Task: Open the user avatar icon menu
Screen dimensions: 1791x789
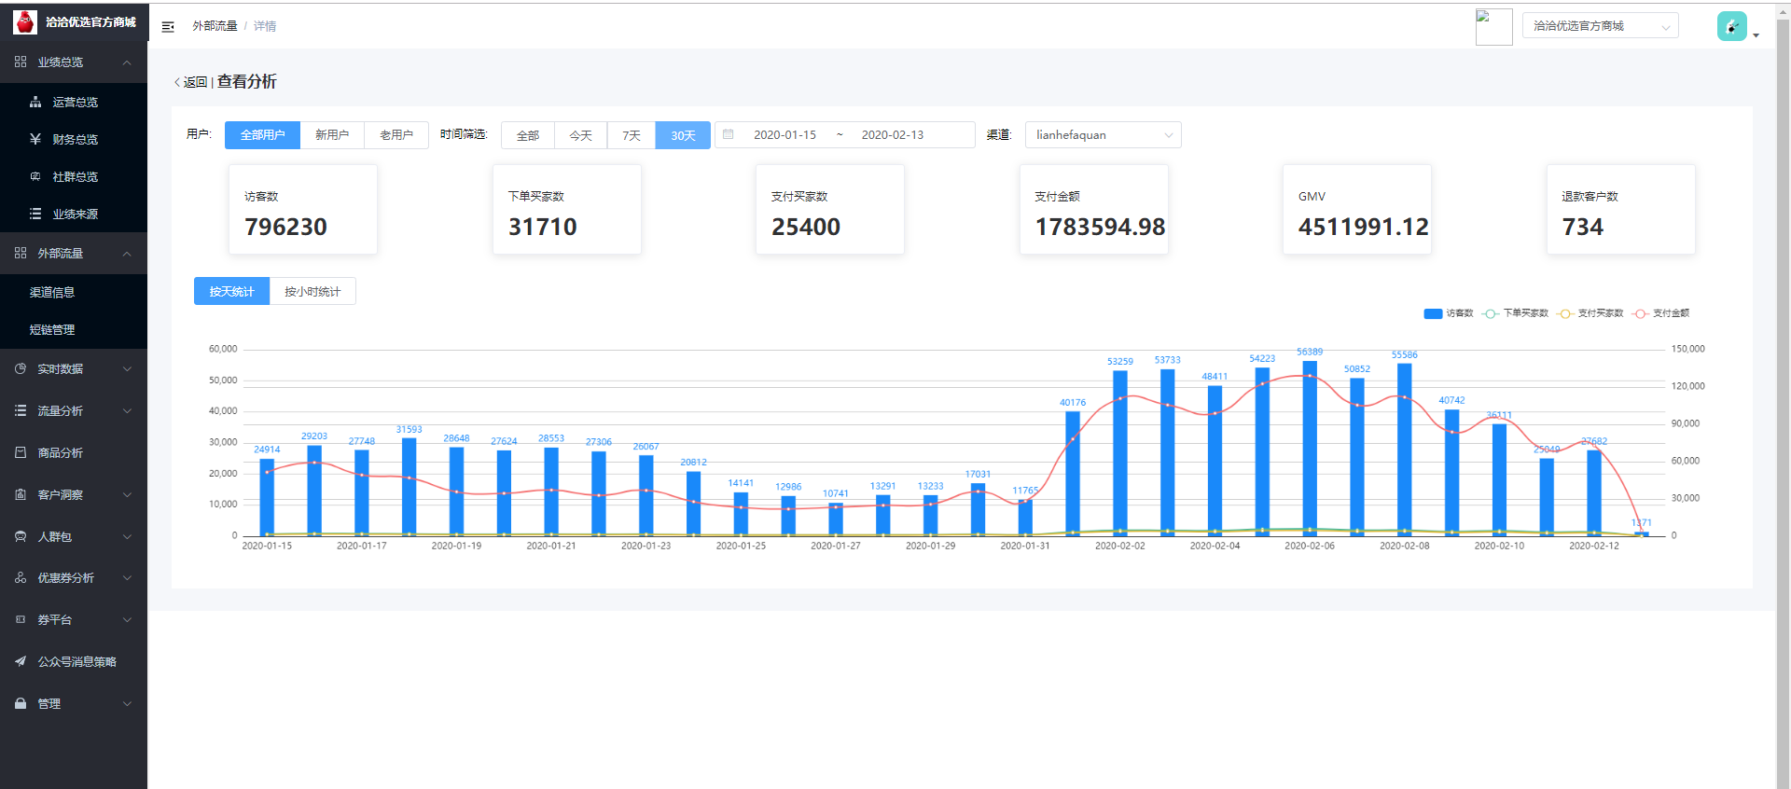Action: 1731,26
